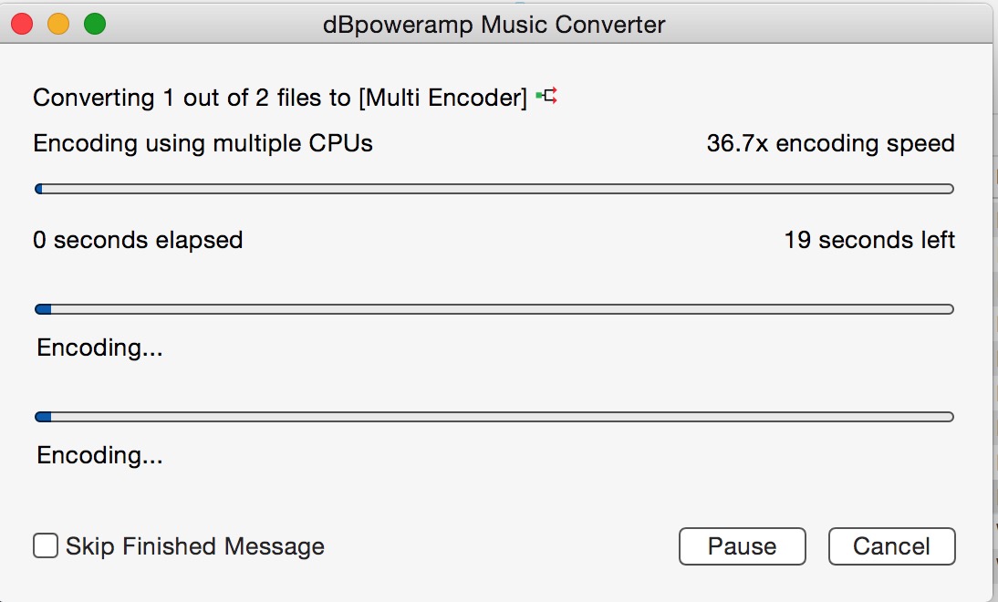Click the overall conversion progress bar
The height and width of the screenshot is (602, 998).
tap(494, 189)
